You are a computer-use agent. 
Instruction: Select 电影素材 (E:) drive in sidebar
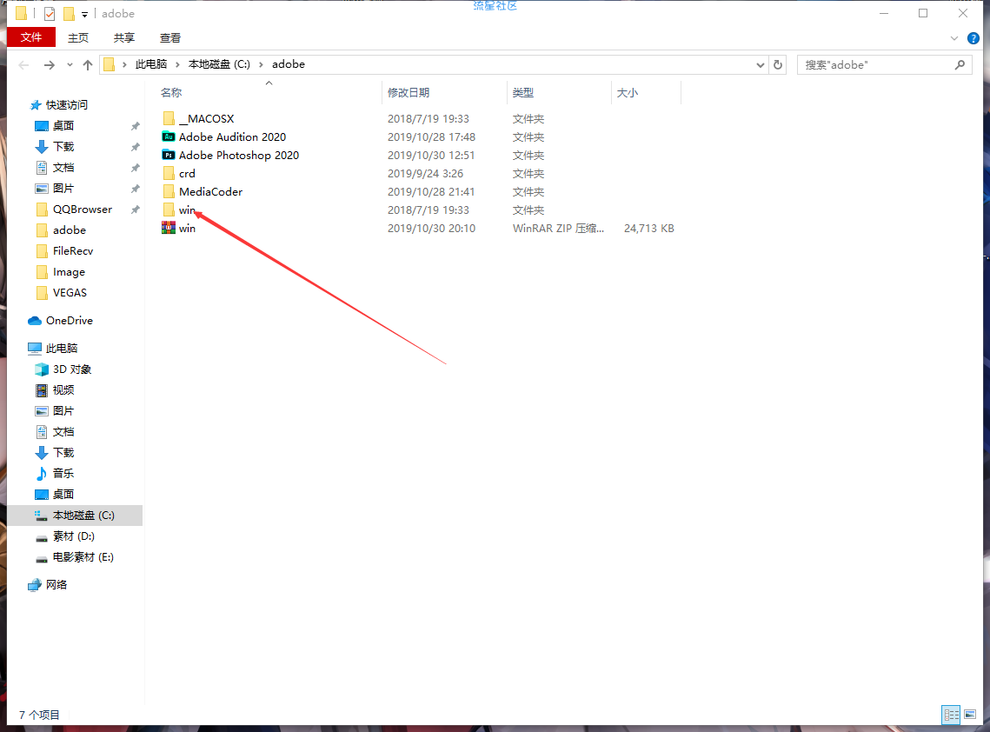pyautogui.click(x=83, y=557)
